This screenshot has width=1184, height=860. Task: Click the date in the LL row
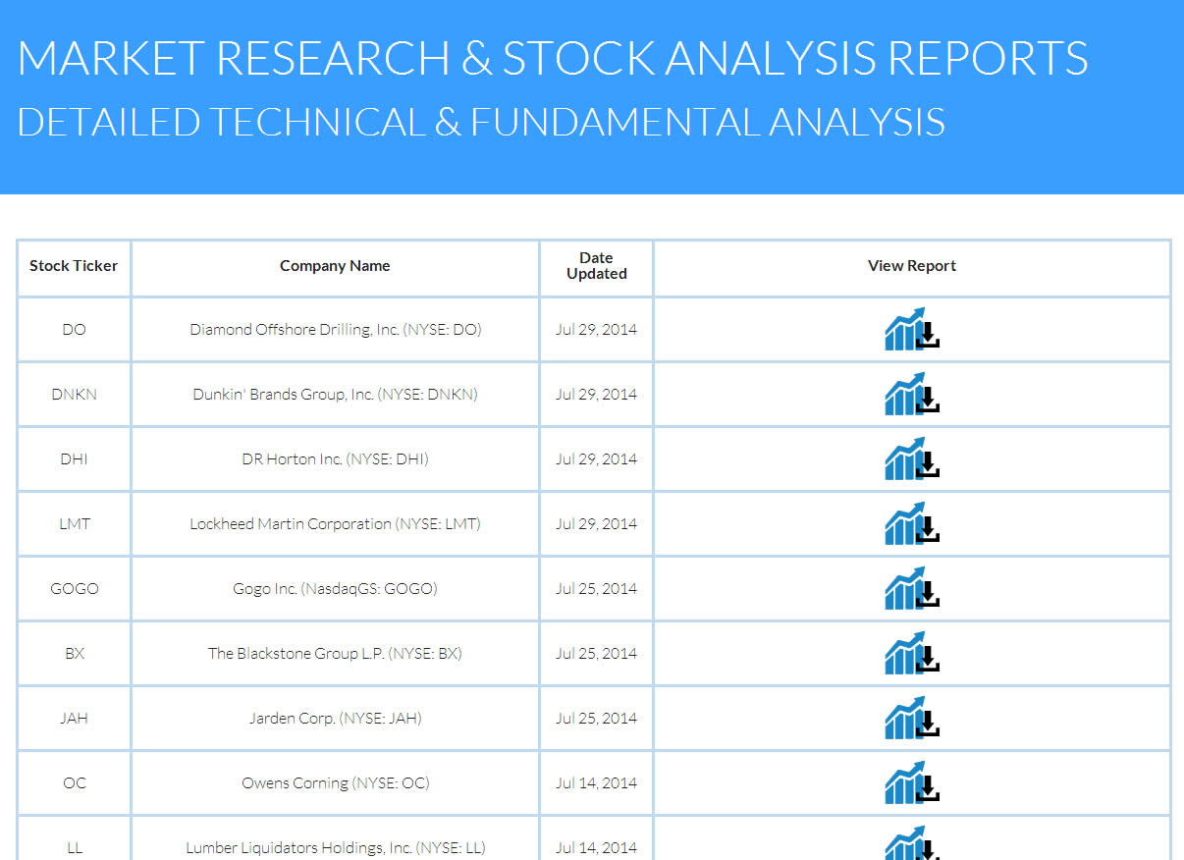(596, 848)
